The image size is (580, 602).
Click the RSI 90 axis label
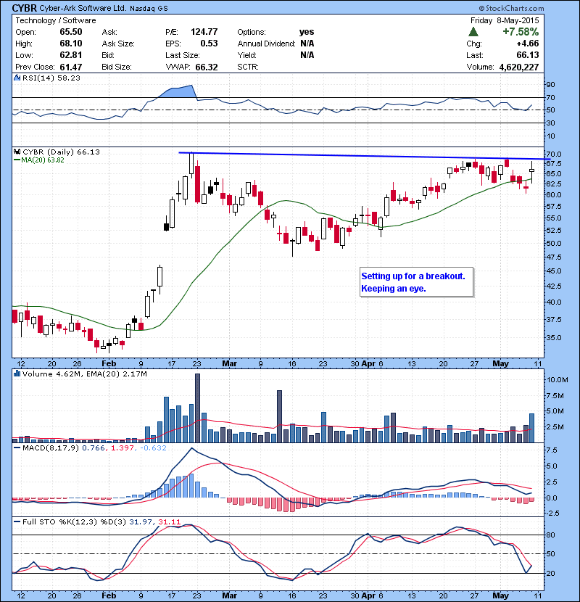(x=550, y=85)
